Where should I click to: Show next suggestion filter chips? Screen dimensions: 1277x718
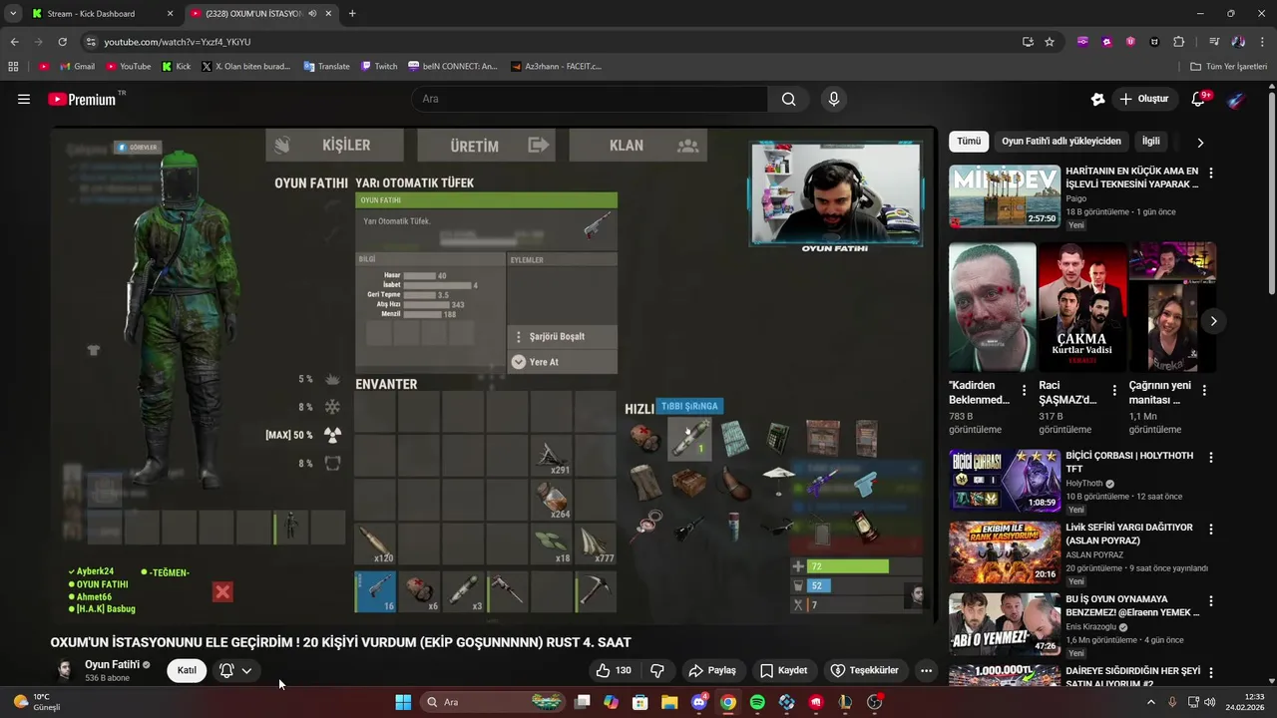point(1200,143)
